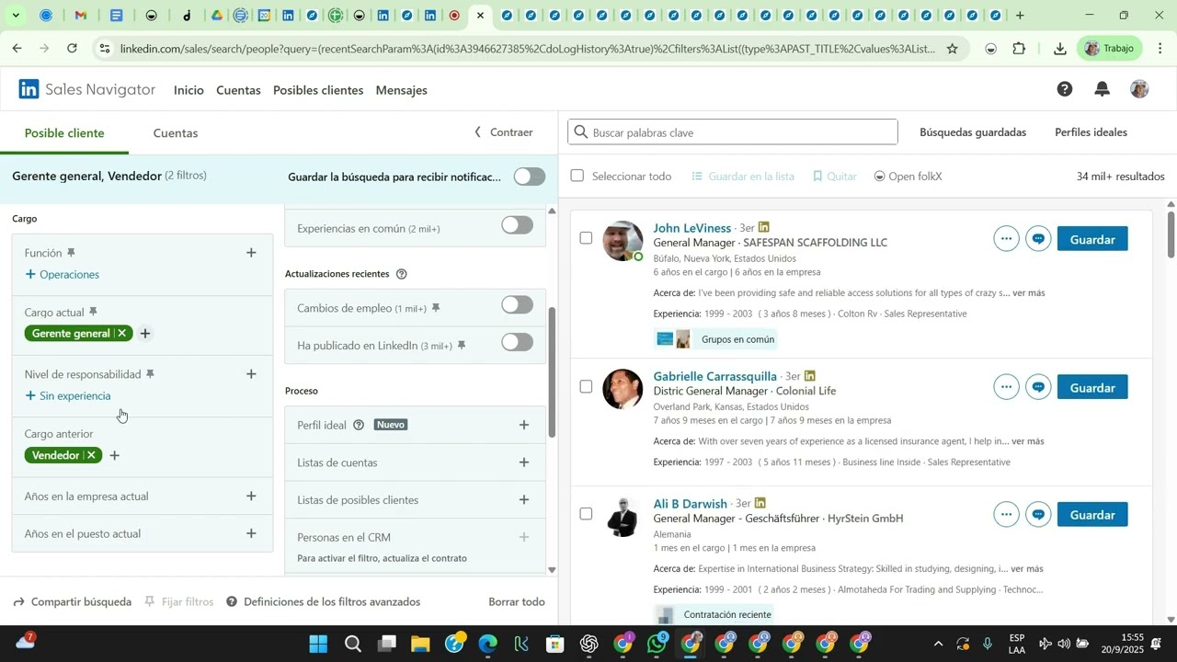The height and width of the screenshot is (662, 1177).
Task: Expand the Listas de cuentas filter
Action: pos(524,462)
